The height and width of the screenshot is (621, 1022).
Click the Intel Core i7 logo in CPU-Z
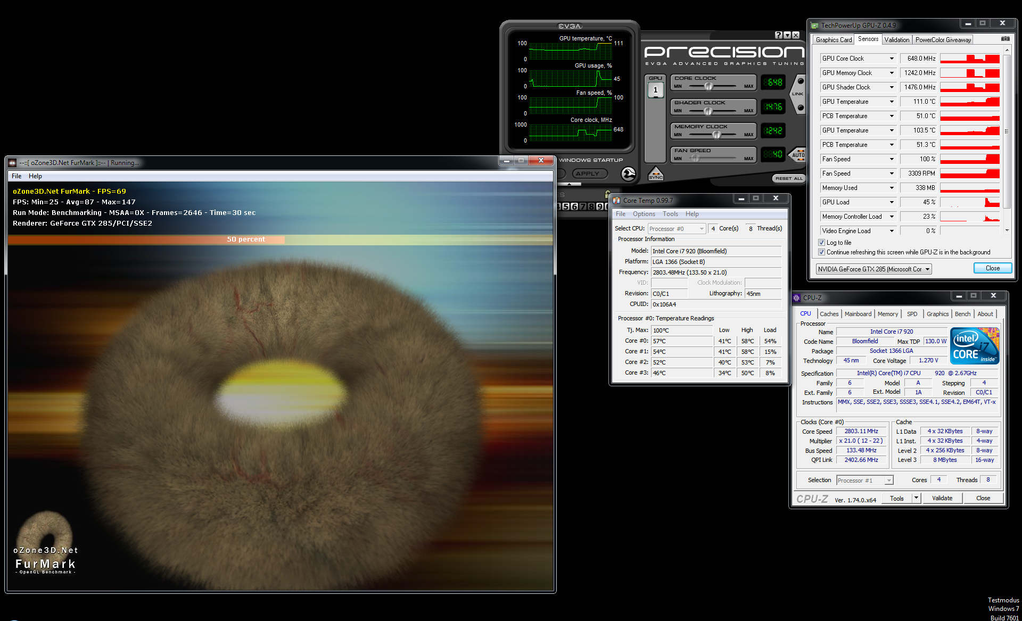975,346
